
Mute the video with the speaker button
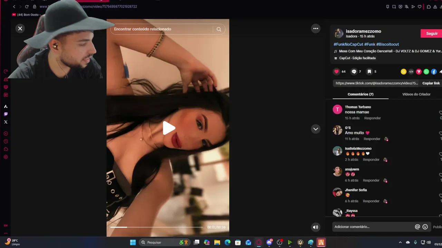tap(315, 227)
